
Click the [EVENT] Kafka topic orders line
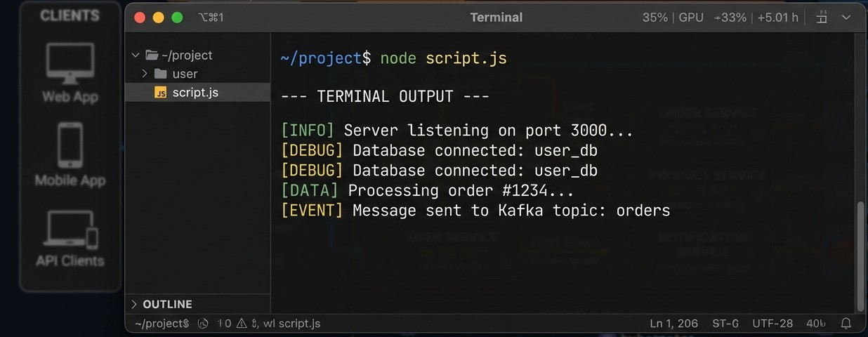[x=475, y=210]
